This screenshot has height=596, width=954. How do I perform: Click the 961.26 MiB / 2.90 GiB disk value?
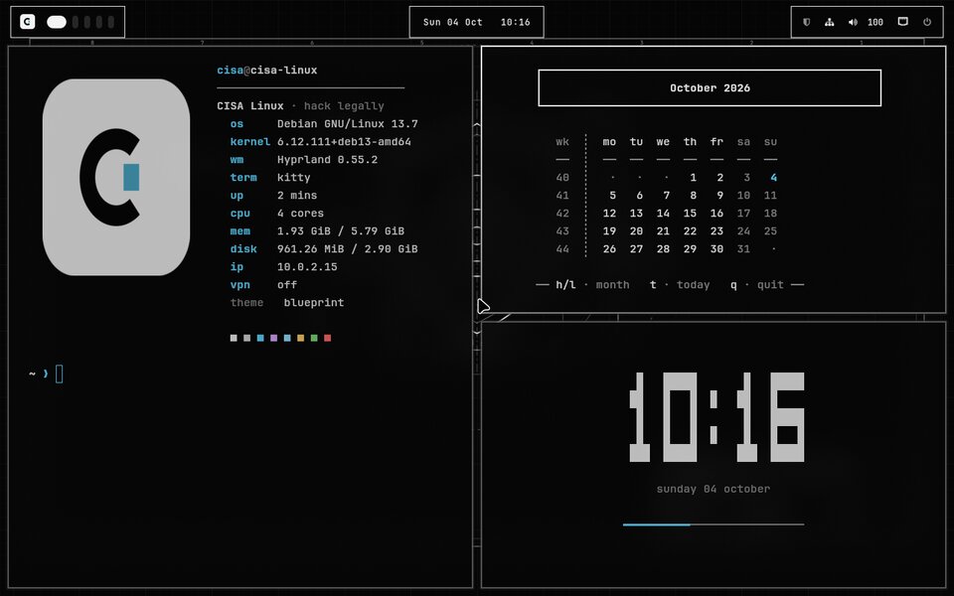click(x=348, y=248)
